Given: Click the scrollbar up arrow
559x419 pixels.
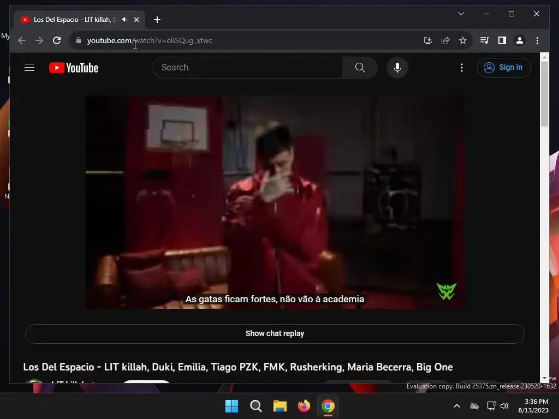Looking at the screenshot, I should click(544, 57).
